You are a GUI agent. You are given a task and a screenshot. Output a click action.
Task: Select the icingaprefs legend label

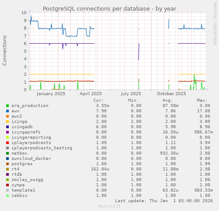(x=26, y=132)
